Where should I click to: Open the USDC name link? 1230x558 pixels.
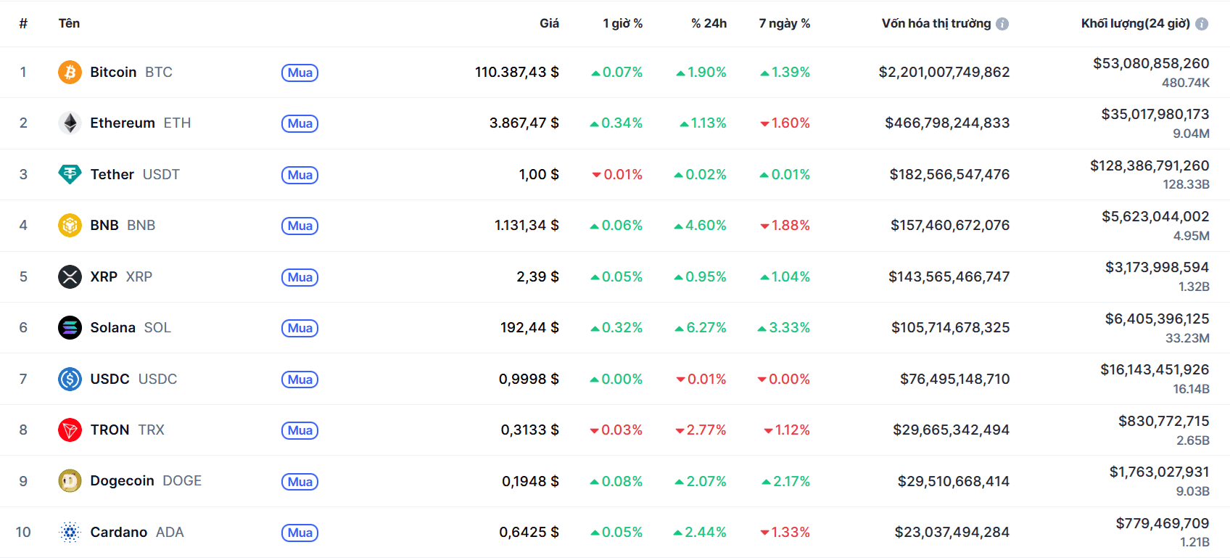(133, 379)
